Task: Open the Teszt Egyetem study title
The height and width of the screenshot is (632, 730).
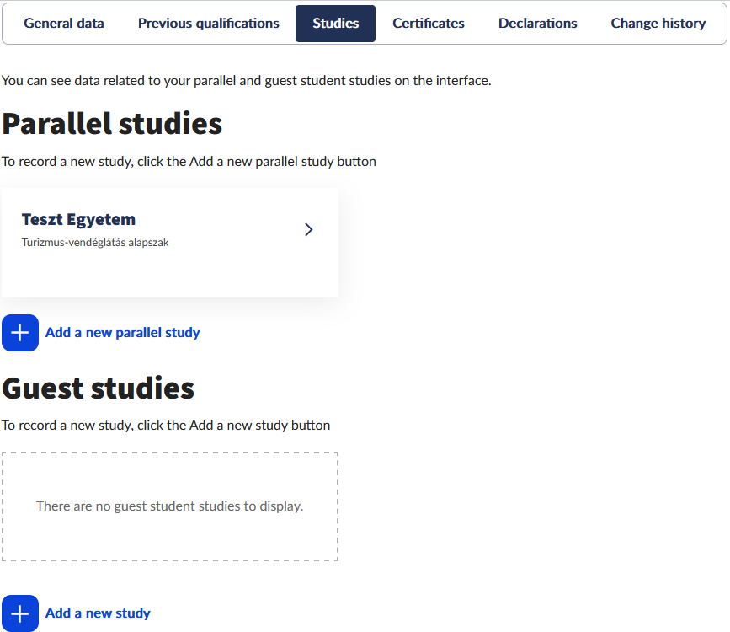Action: coord(78,219)
